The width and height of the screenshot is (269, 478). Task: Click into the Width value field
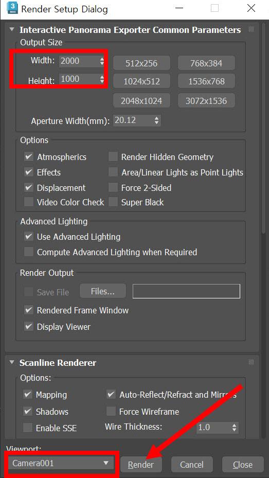pos(79,61)
